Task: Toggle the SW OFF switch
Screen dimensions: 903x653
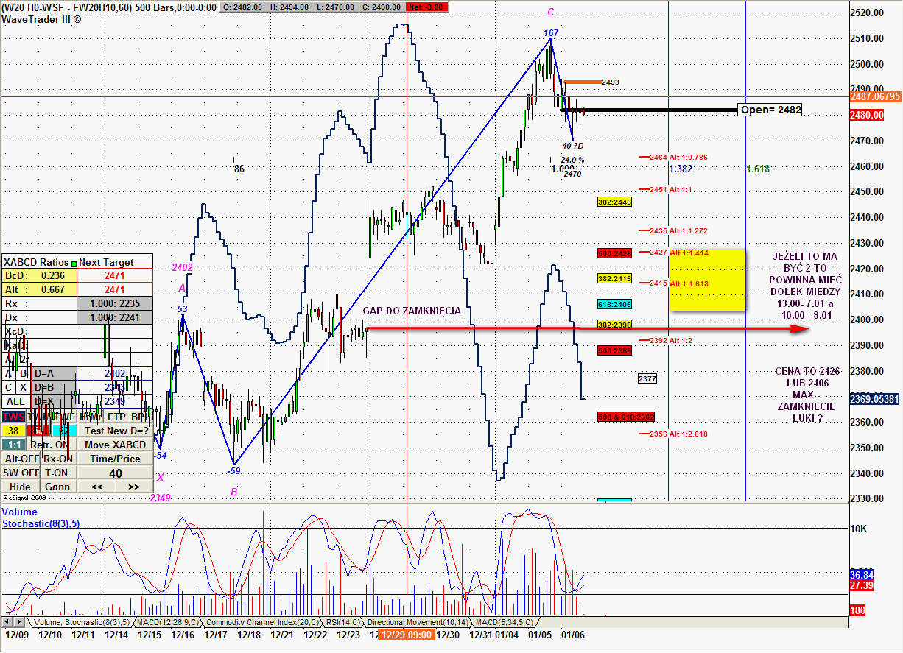Action: 21,473
